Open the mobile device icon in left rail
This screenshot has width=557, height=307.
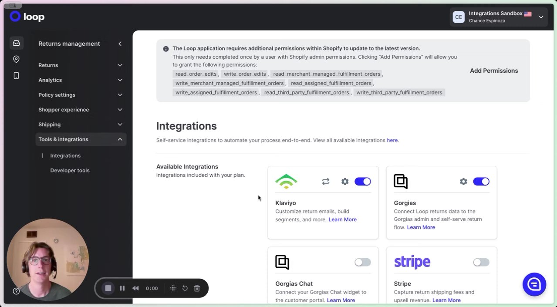16,75
